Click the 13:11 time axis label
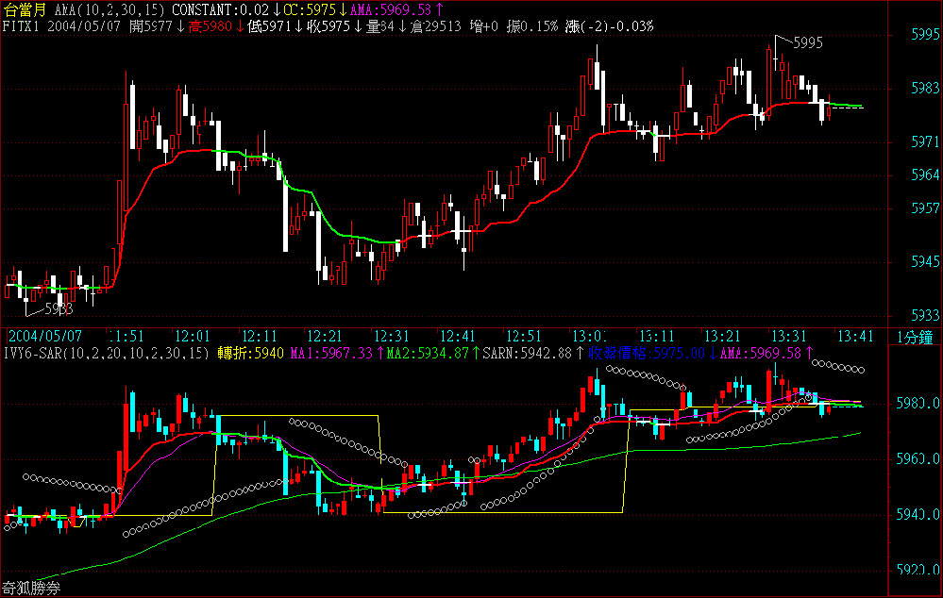Viewport: 943px width, 598px height. click(x=656, y=336)
